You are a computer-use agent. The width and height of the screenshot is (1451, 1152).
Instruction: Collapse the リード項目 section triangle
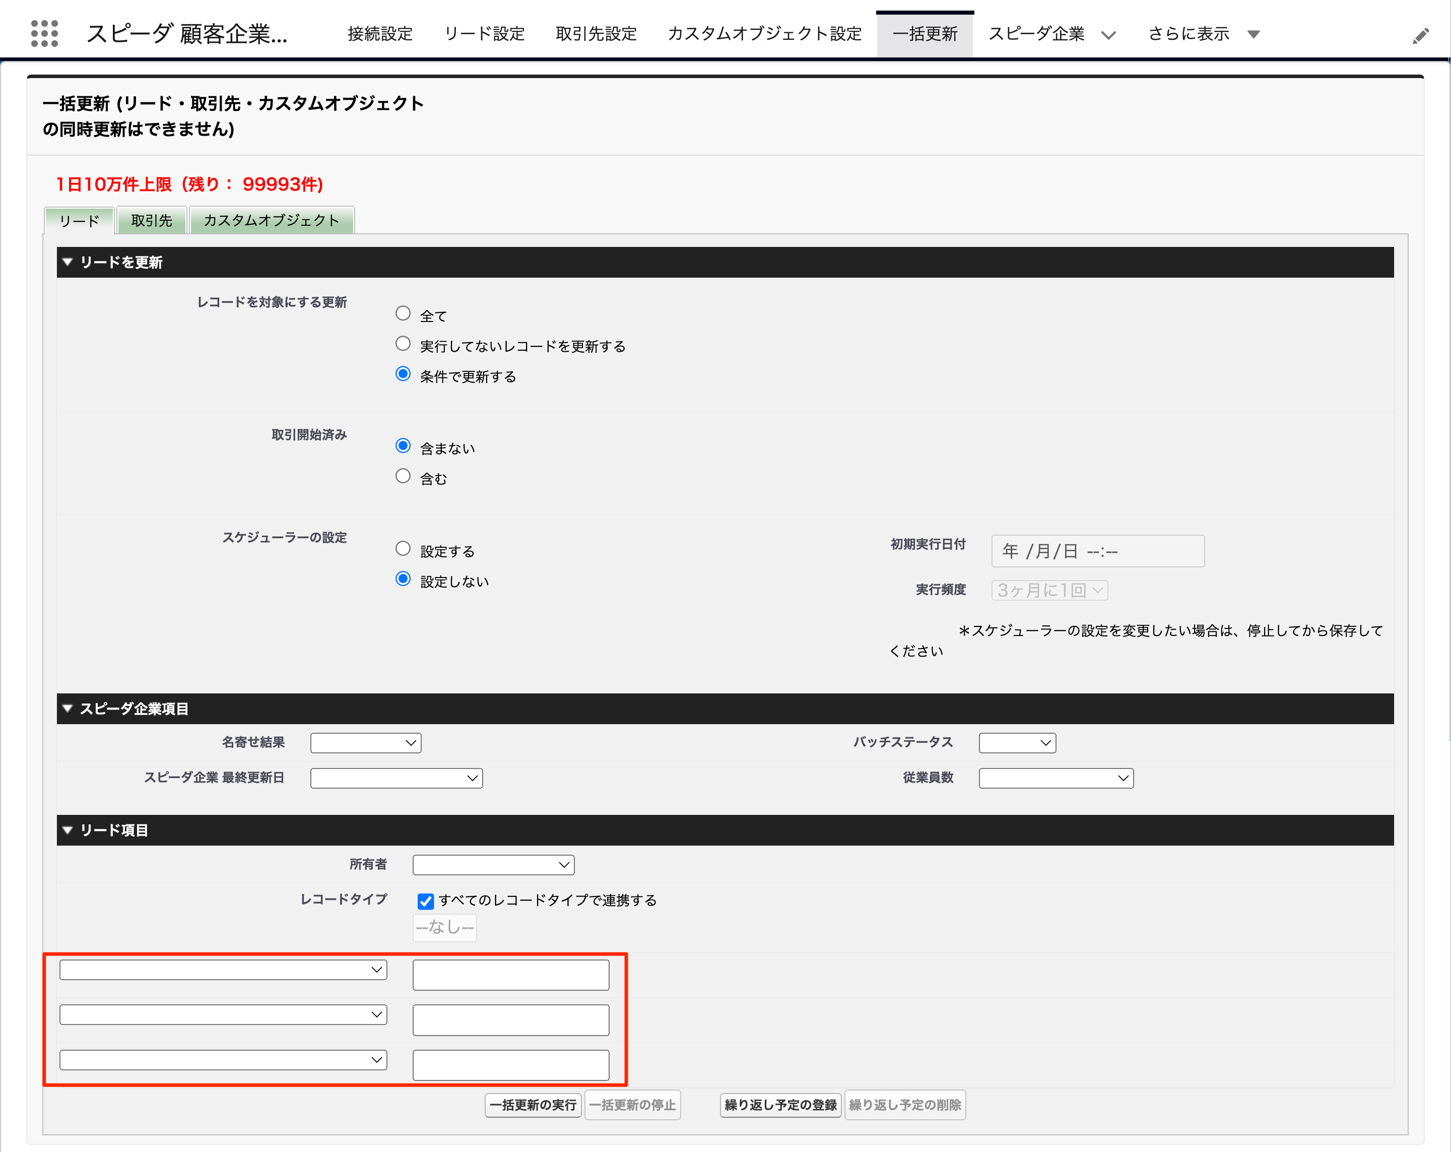68,829
